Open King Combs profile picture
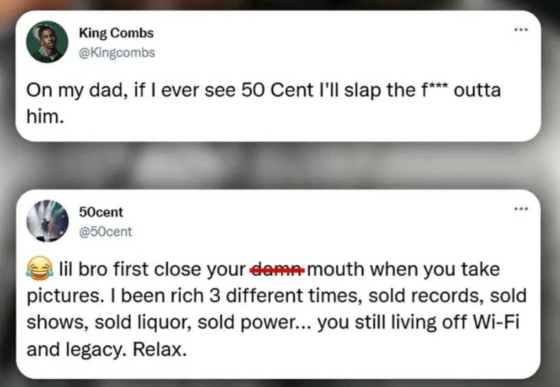560x387 pixels. (47, 42)
